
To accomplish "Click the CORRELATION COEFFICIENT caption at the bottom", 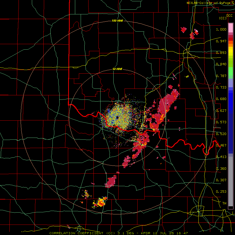I will (x=119, y=233).
